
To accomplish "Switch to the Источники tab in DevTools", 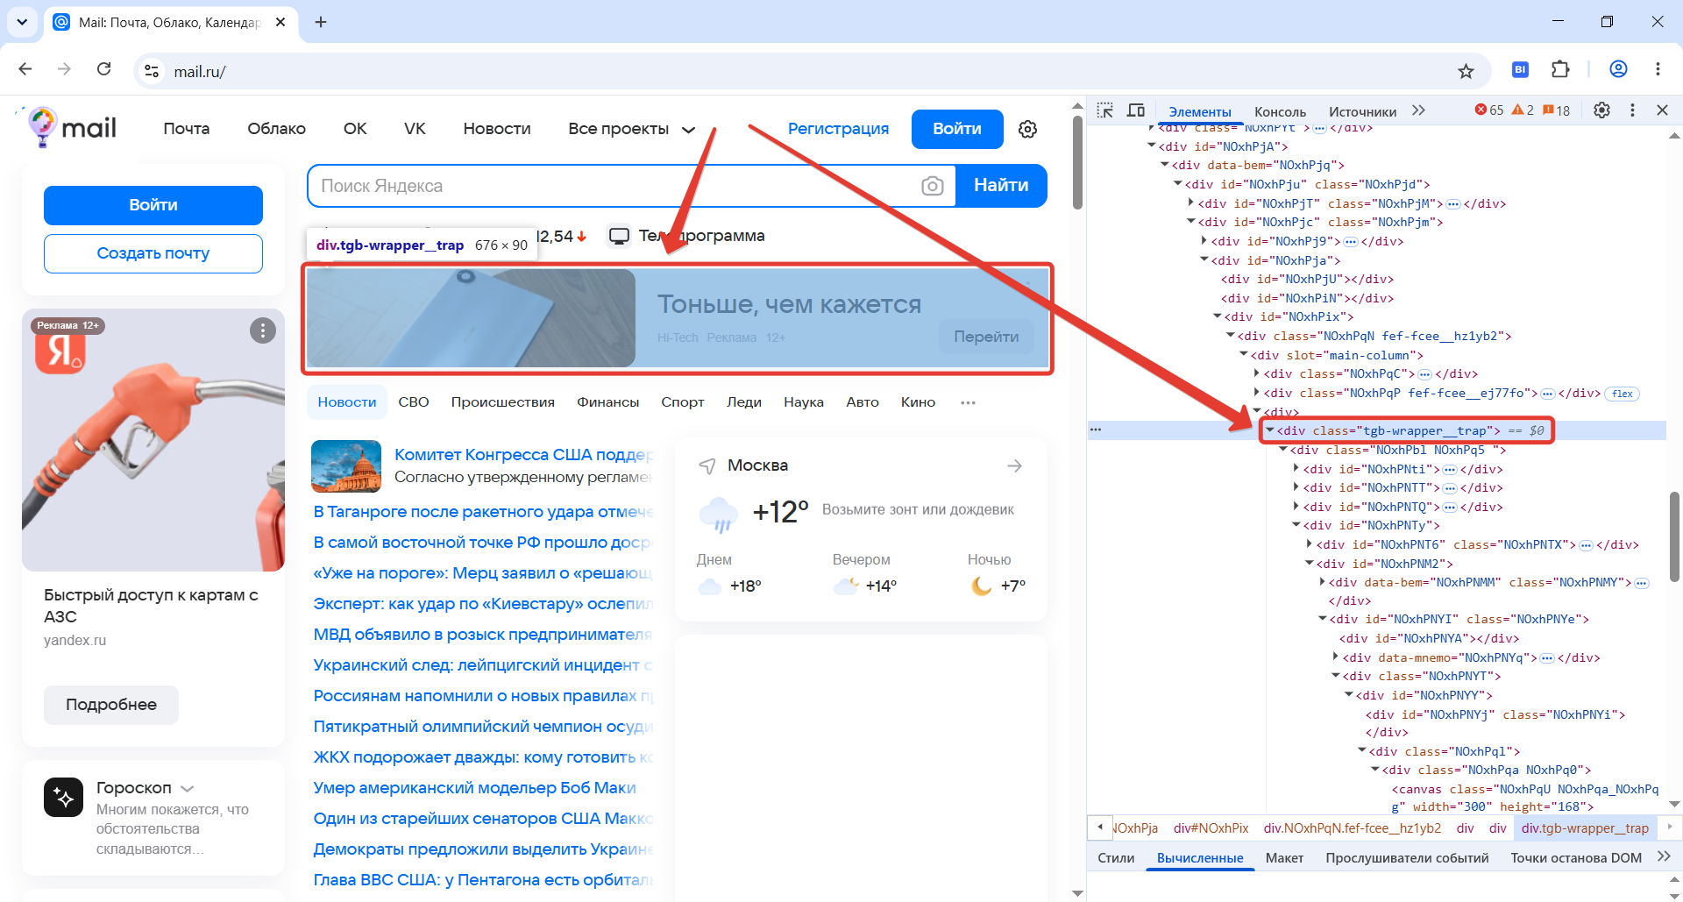I will pos(1362,111).
